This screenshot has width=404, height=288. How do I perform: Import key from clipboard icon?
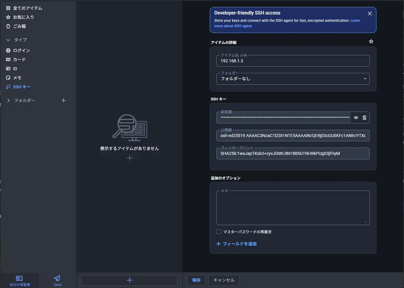point(365,118)
